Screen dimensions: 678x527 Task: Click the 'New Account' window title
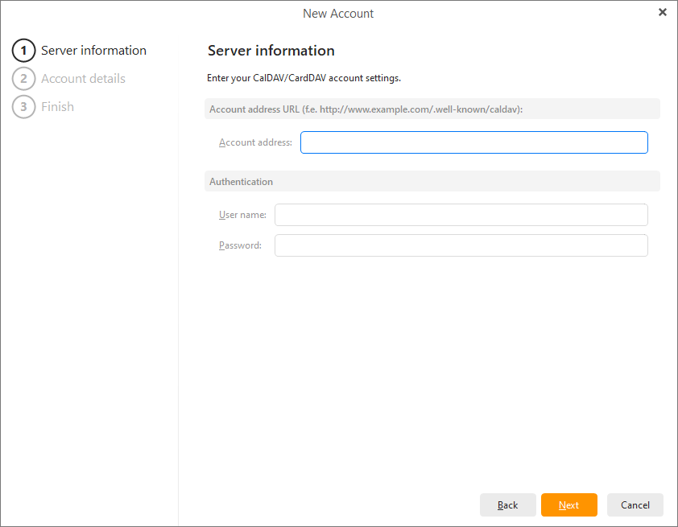[338, 14]
